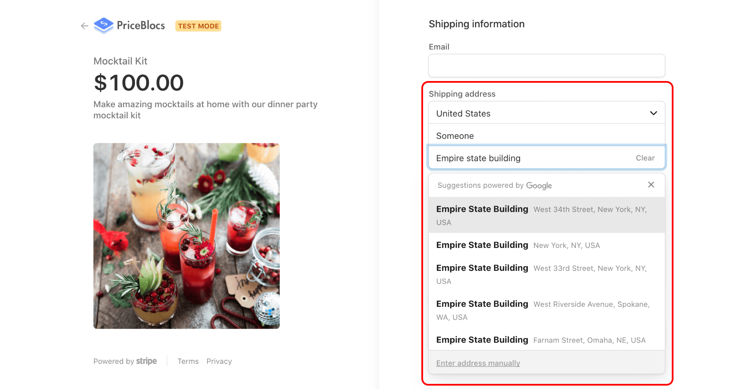Choose Empire State Building West 33rd Street
Image resolution: width=747 pixels, height=389 pixels.
coord(546,274)
